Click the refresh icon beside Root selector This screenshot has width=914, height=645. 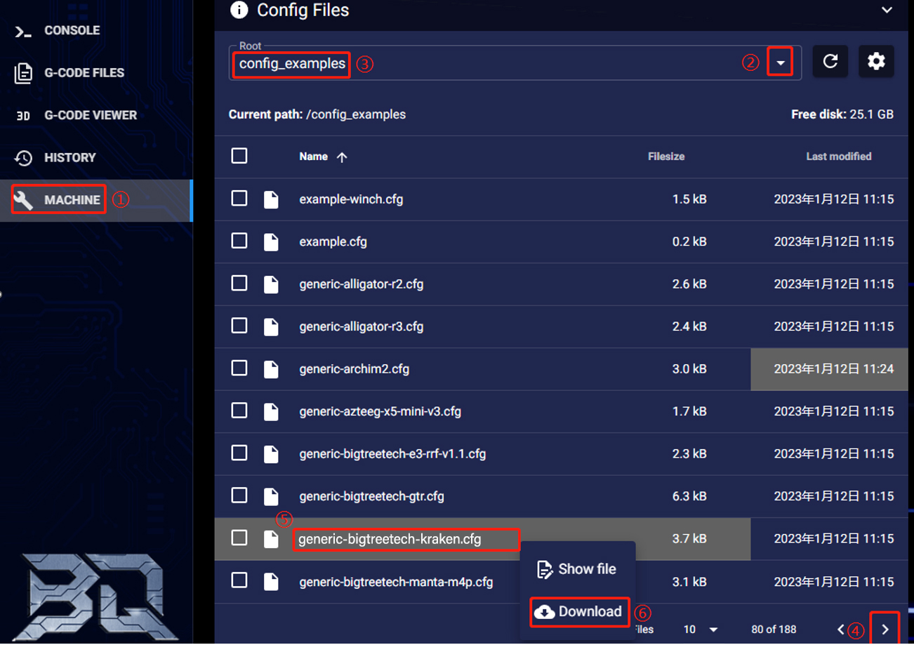click(x=830, y=62)
